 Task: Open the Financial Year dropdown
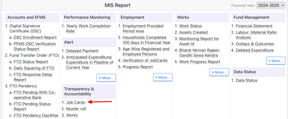pos(271,5)
